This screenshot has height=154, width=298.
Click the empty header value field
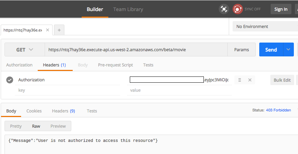pyautogui.click(x=179, y=90)
